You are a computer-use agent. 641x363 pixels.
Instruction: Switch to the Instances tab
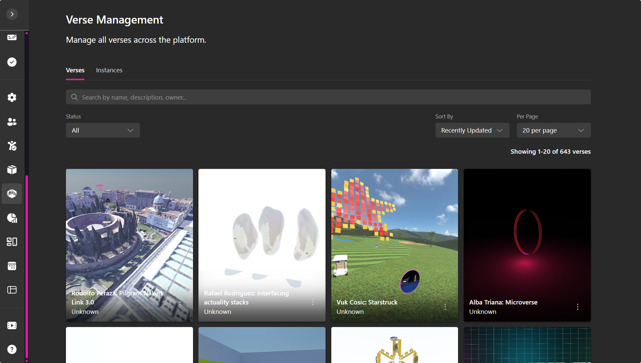109,70
